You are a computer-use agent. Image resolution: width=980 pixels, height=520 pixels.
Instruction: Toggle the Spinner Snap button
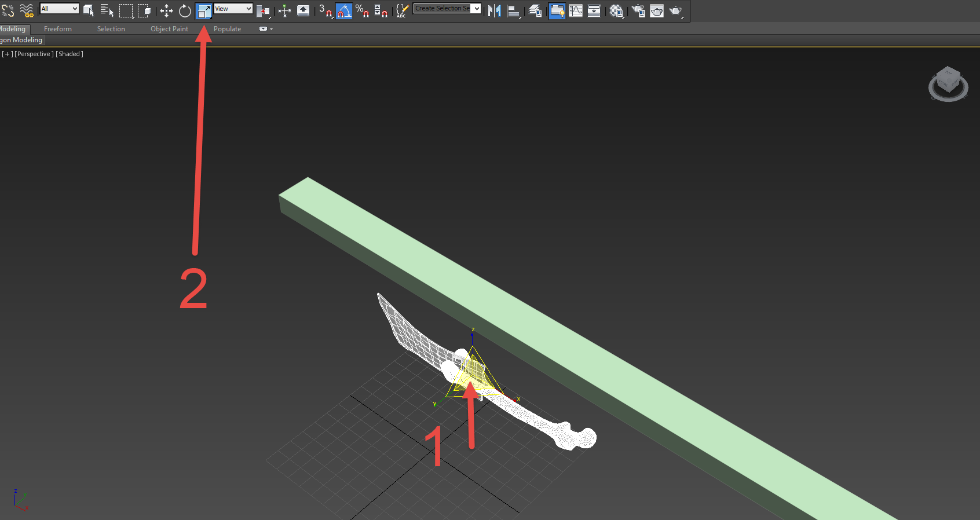click(381, 10)
